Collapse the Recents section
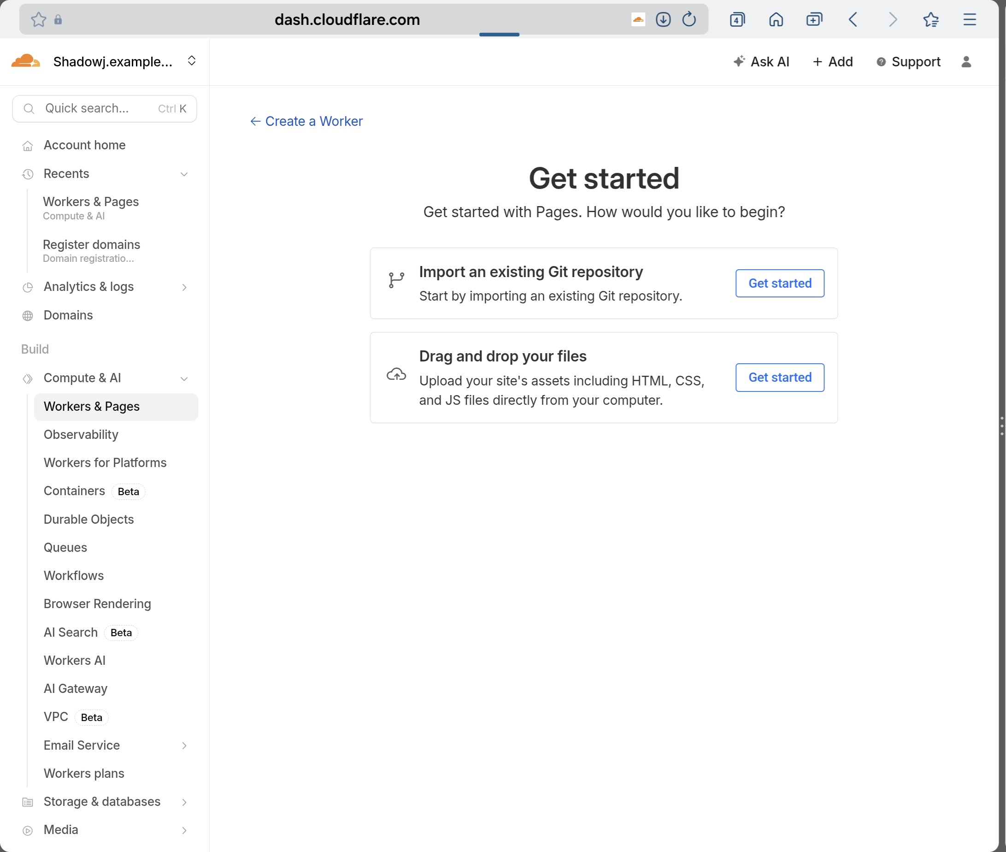1006x852 pixels. click(184, 174)
